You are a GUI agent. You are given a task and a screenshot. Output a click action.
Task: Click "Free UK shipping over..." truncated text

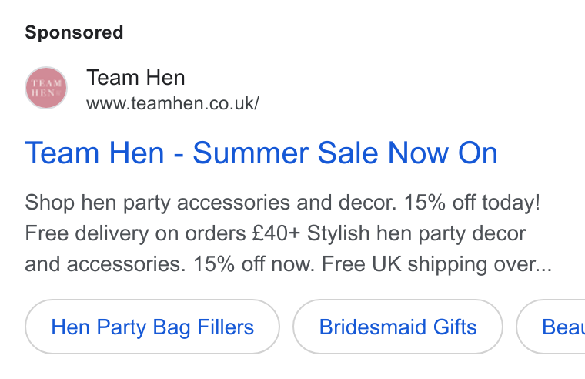pyautogui.click(x=437, y=264)
